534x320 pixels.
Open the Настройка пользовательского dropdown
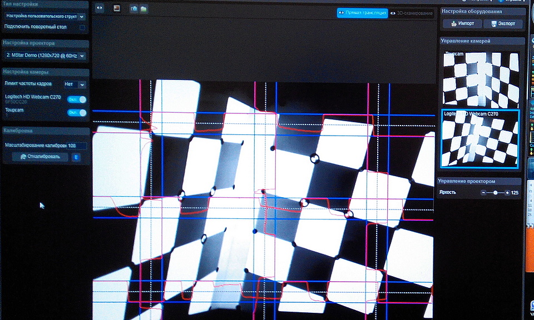[44, 17]
